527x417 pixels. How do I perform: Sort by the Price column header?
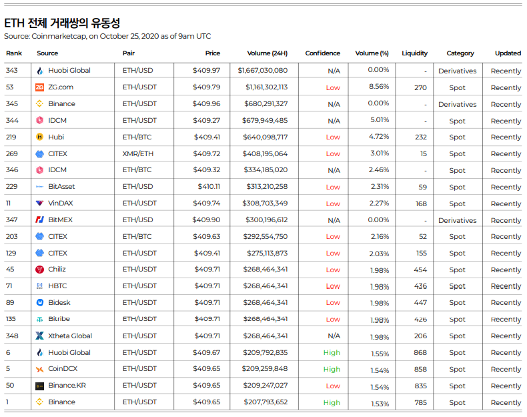coord(213,53)
